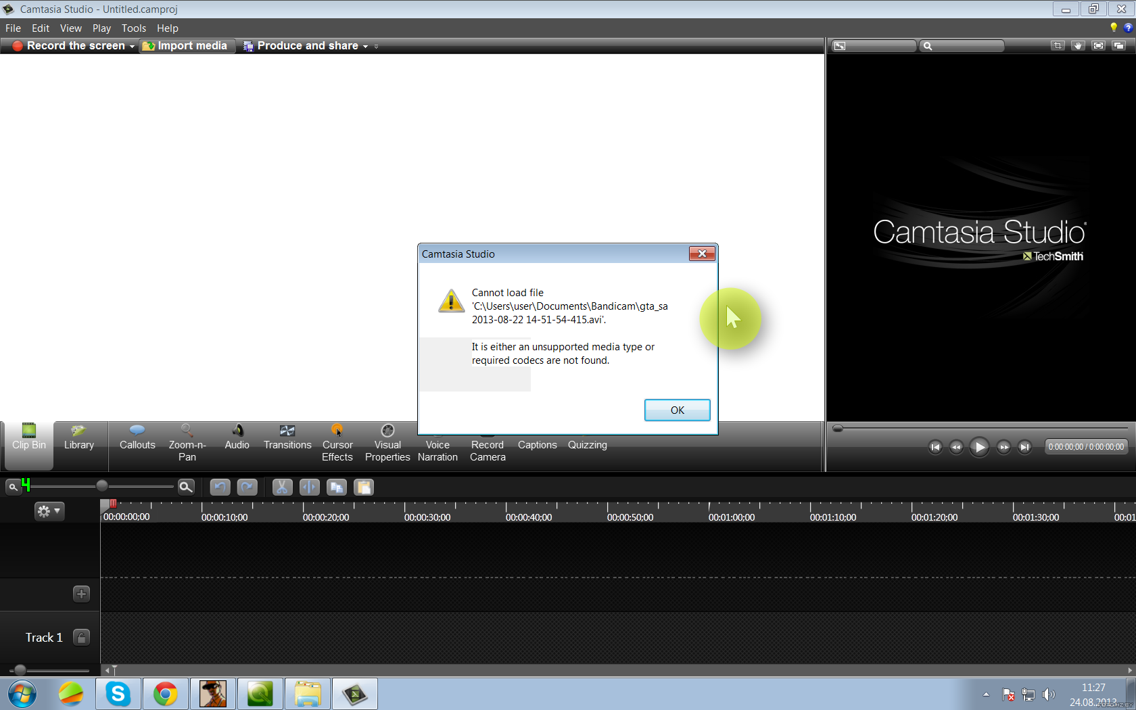Screen dimensions: 1136x710
Task: Click OK in the error dialog
Action: 677,410
